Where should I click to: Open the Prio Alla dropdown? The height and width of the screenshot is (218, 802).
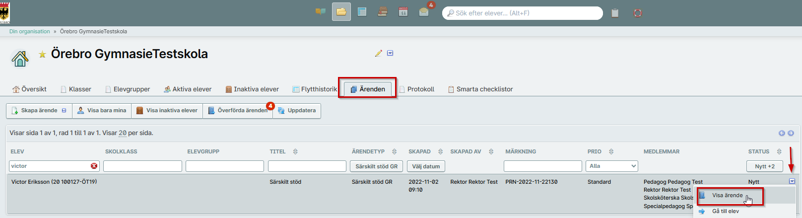[612, 166]
